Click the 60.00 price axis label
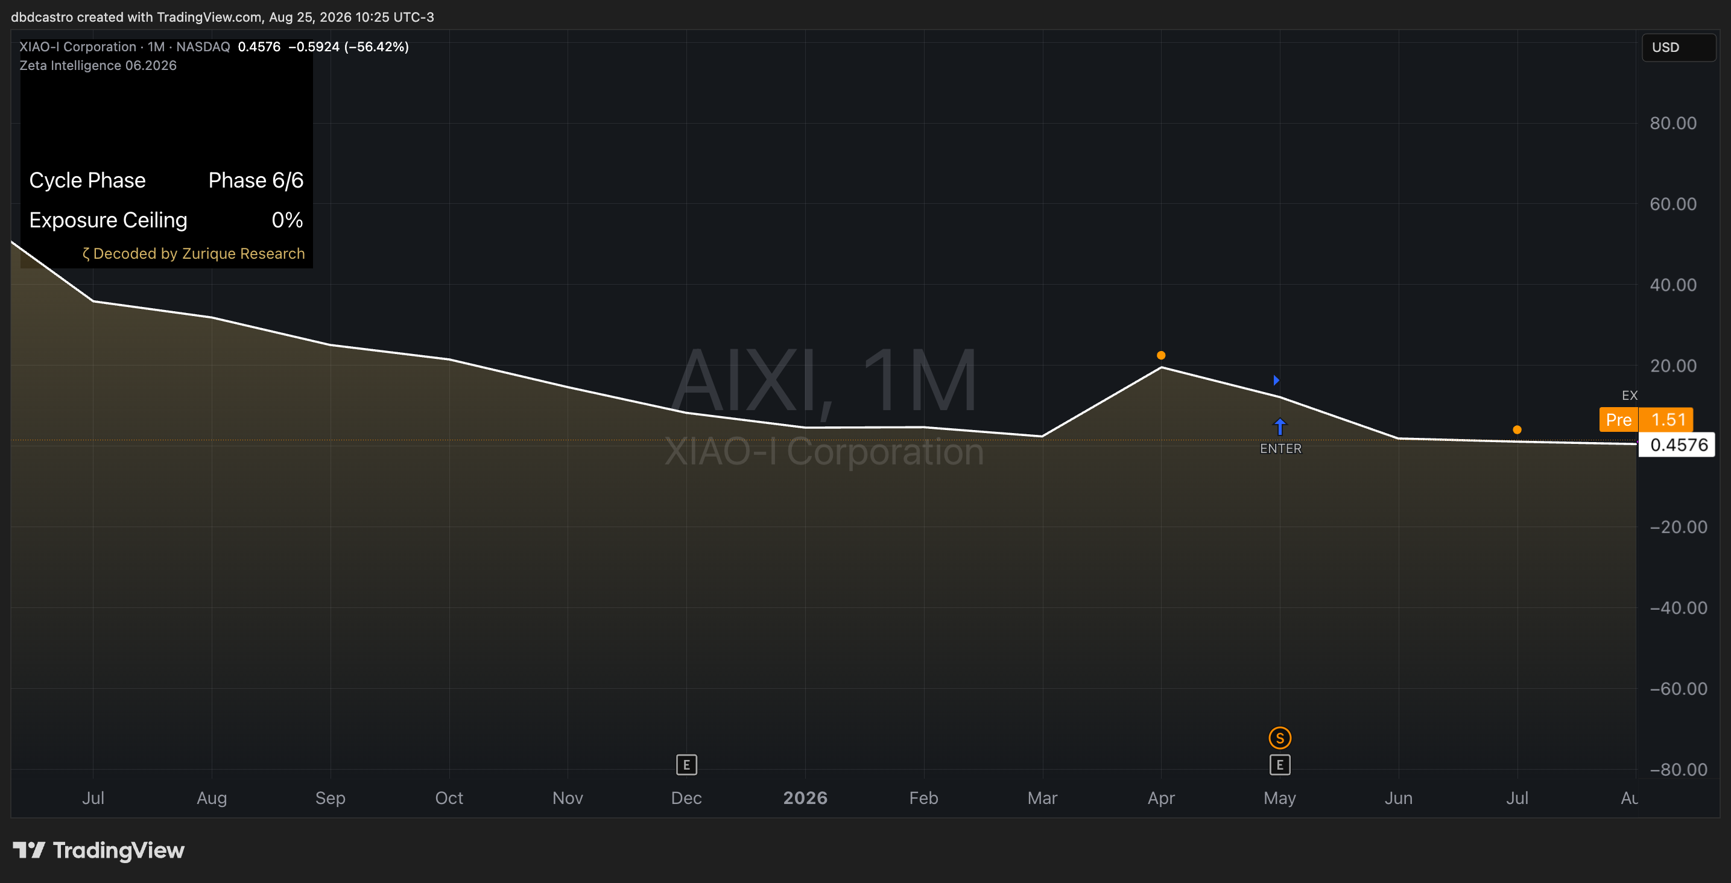Screen dimensions: 1731x883 point(1672,204)
